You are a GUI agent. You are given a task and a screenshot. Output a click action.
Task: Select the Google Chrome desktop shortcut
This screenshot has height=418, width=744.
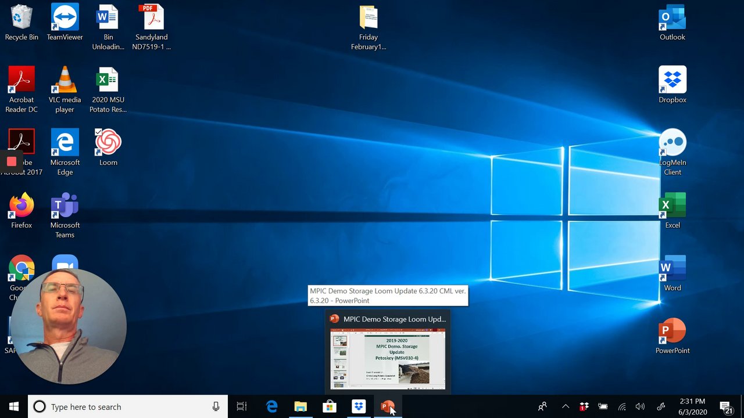(22, 268)
